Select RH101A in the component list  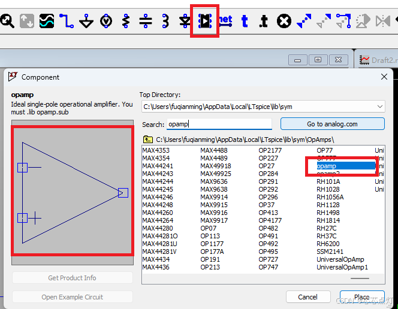pyautogui.click(x=328, y=181)
